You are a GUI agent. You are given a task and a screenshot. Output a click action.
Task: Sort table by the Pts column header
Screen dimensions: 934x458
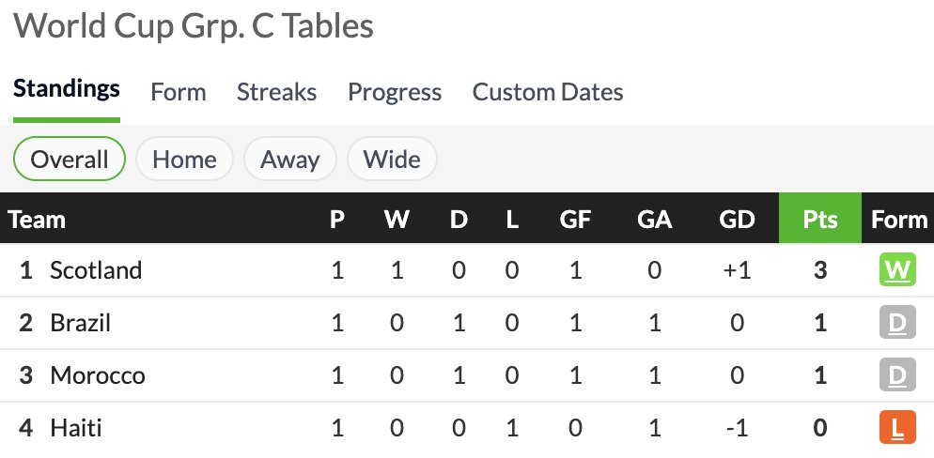point(819,219)
